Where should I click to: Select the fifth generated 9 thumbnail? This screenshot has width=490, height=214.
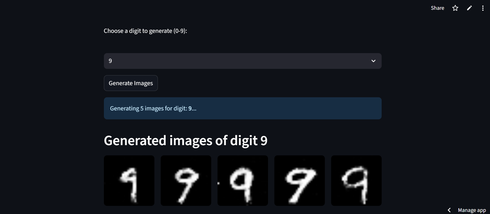[x=356, y=181]
